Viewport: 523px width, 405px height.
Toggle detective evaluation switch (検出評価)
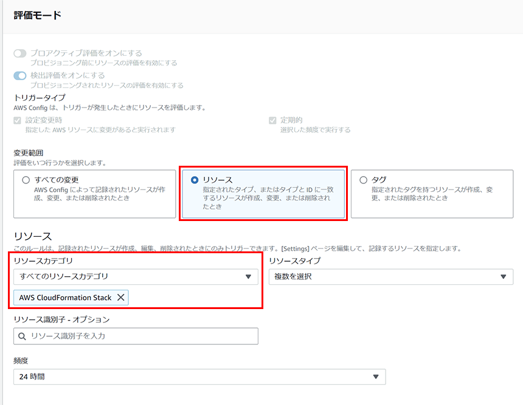click(20, 76)
